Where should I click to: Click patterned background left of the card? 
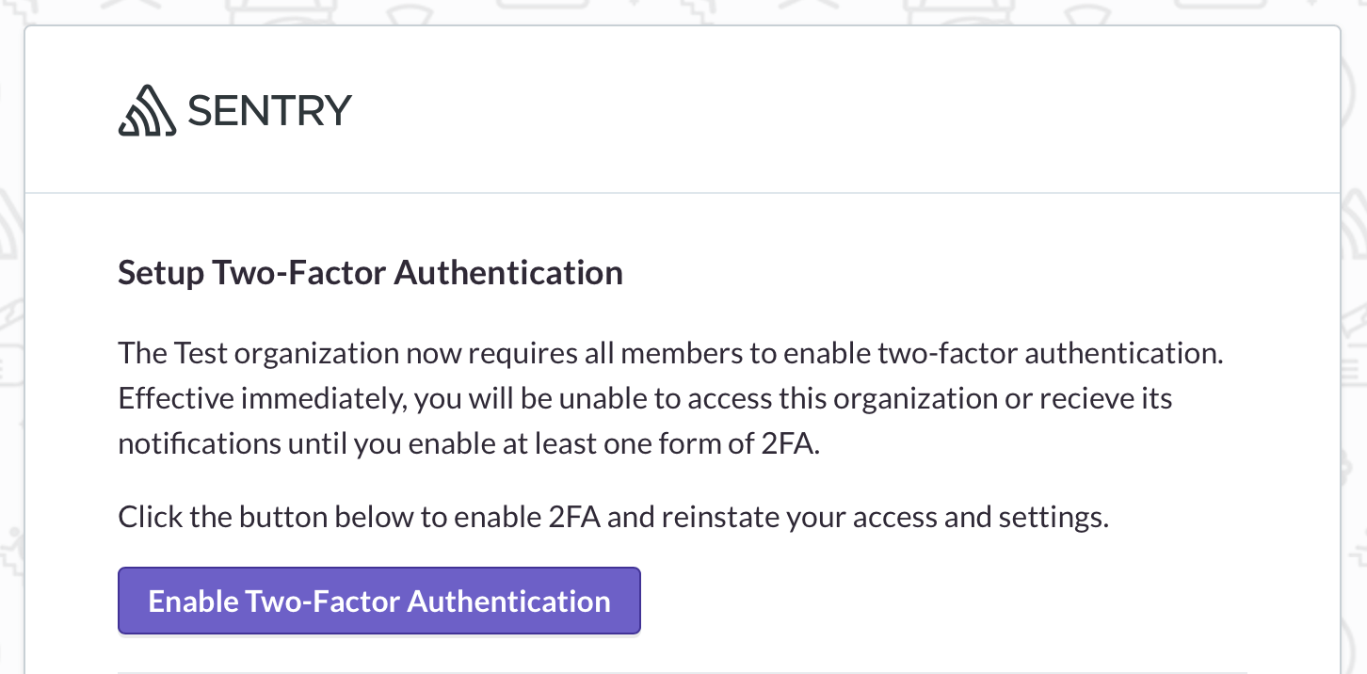click(x=10, y=377)
